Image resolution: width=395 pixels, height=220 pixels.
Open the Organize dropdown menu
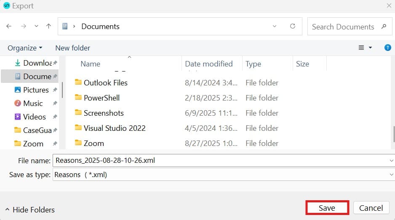tap(25, 48)
